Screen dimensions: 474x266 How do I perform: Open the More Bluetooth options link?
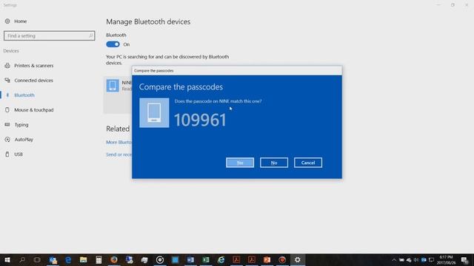(118, 142)
